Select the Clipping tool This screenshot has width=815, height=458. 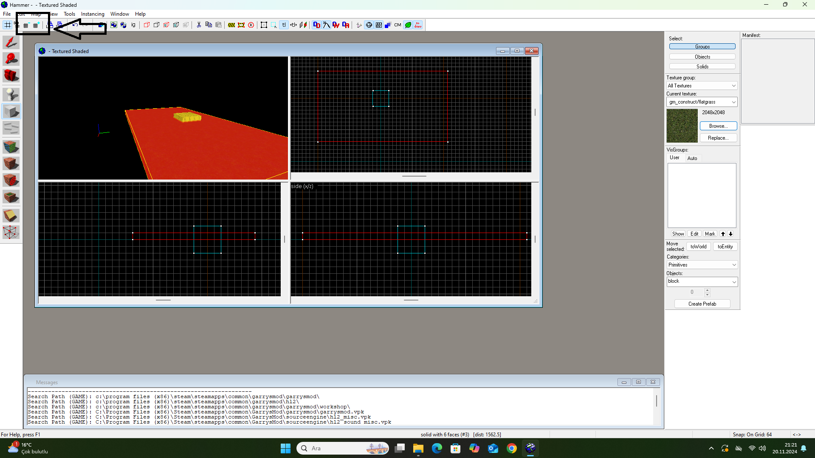(x=11, y=216)
